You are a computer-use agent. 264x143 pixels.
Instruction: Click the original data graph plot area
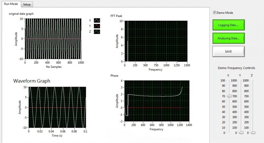point(53,39)
